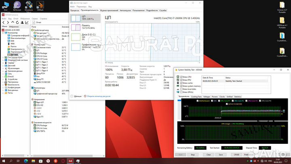This screenshot has width=291, height=164.
Task: Open first CrystalDisk desktop shortcut with blue icon
Action: click(282, 37)
